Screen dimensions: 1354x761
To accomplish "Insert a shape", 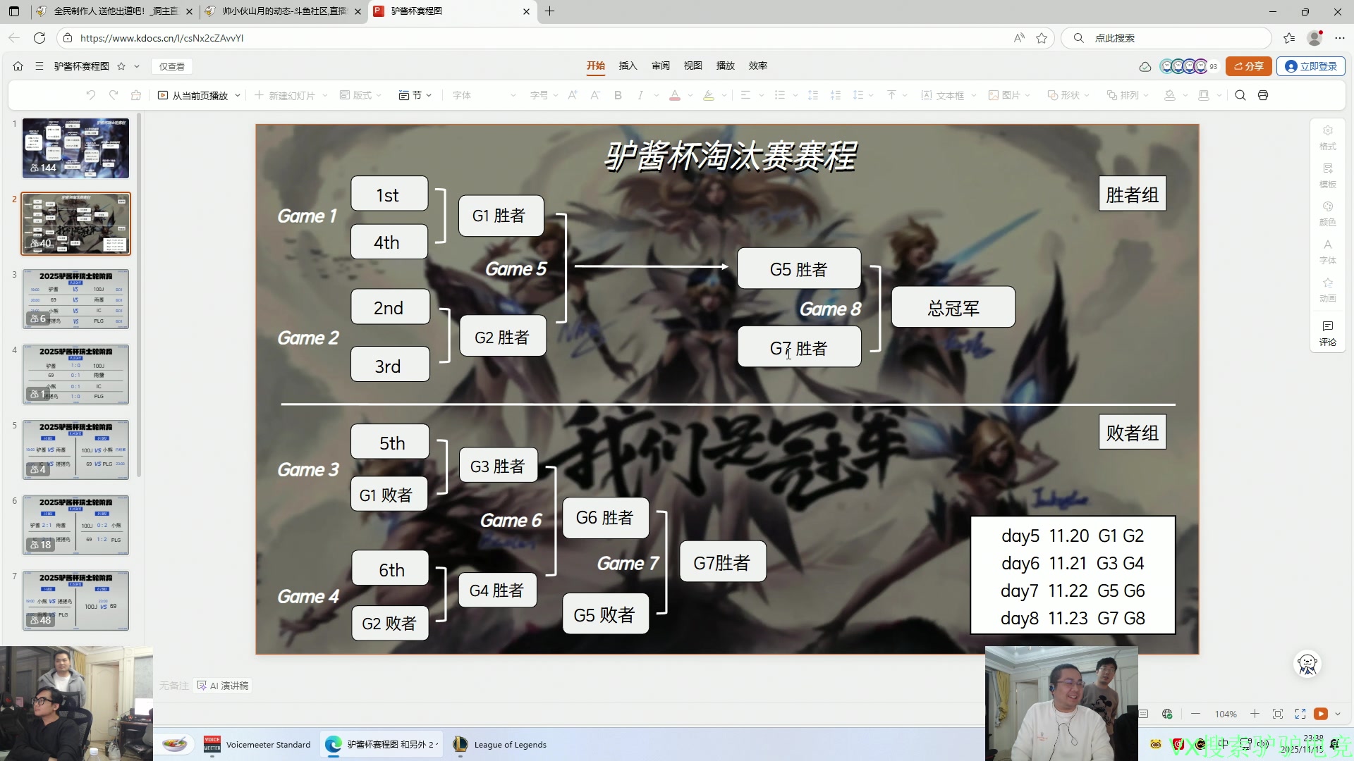I will 1066,94.
